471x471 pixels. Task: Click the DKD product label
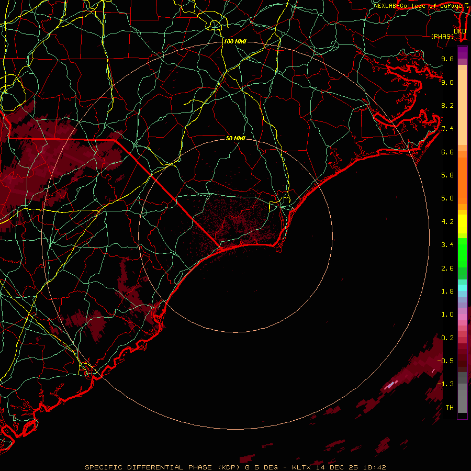(x=459, y=31)
